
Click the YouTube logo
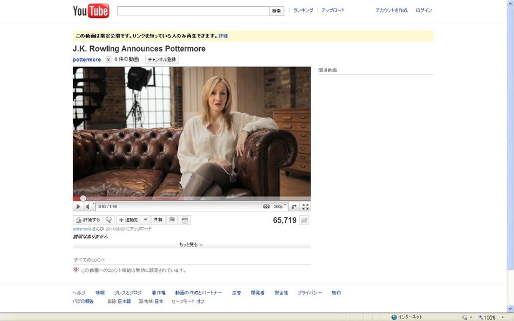(x=91, y=11)
